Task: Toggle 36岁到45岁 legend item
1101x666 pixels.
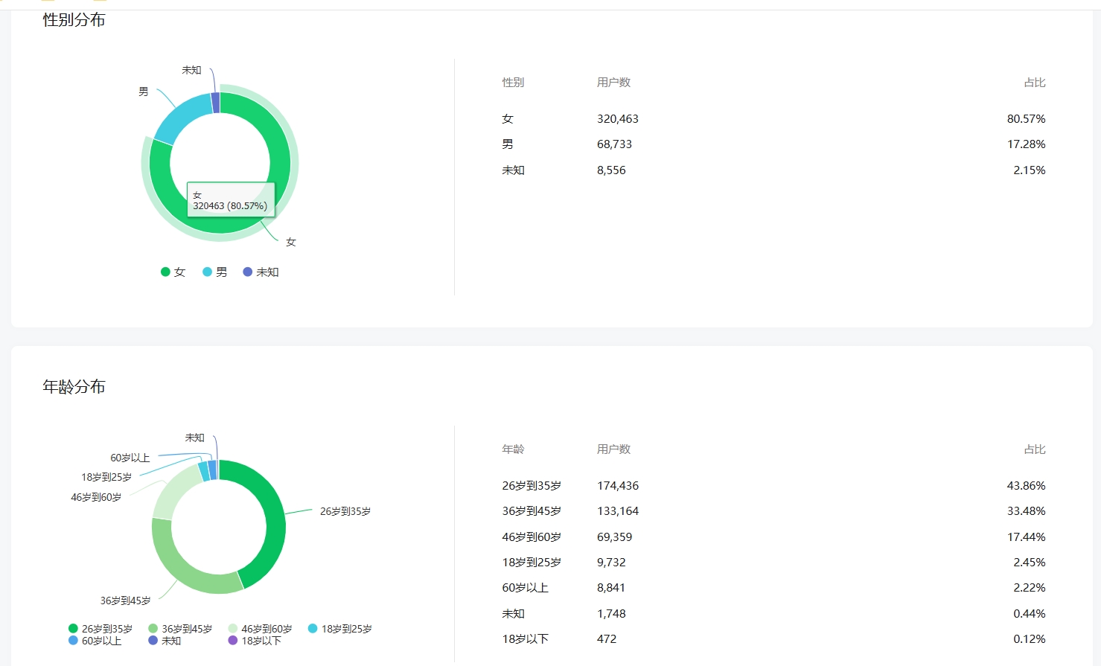Action: (x=180, y=629)
